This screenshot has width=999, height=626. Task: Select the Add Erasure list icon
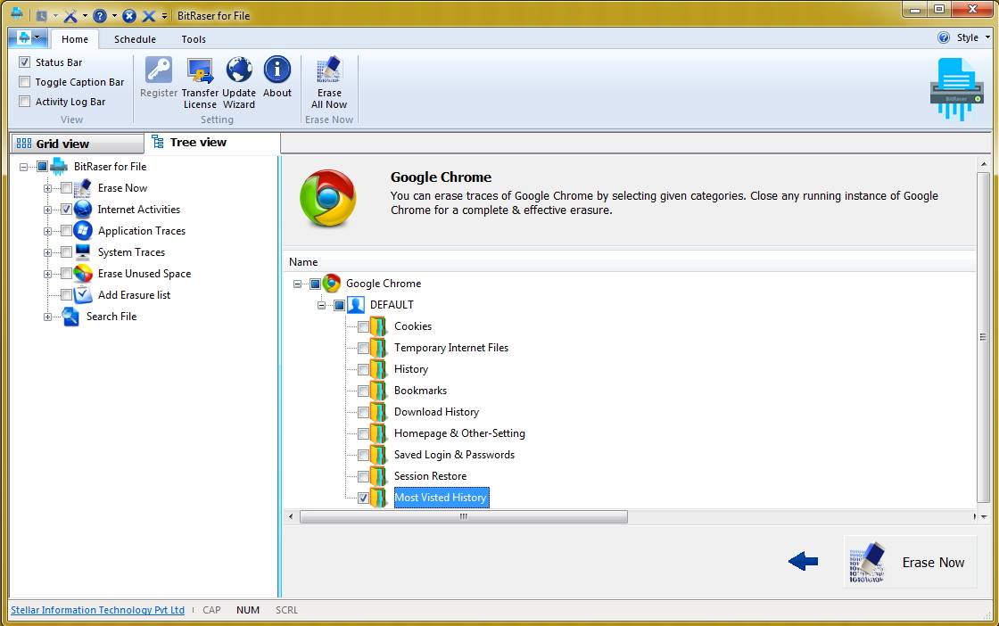(x=83, y=295)
